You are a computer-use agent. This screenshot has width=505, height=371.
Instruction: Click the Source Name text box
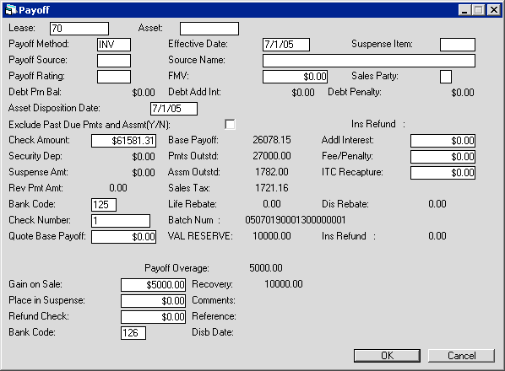pos(369,61)
